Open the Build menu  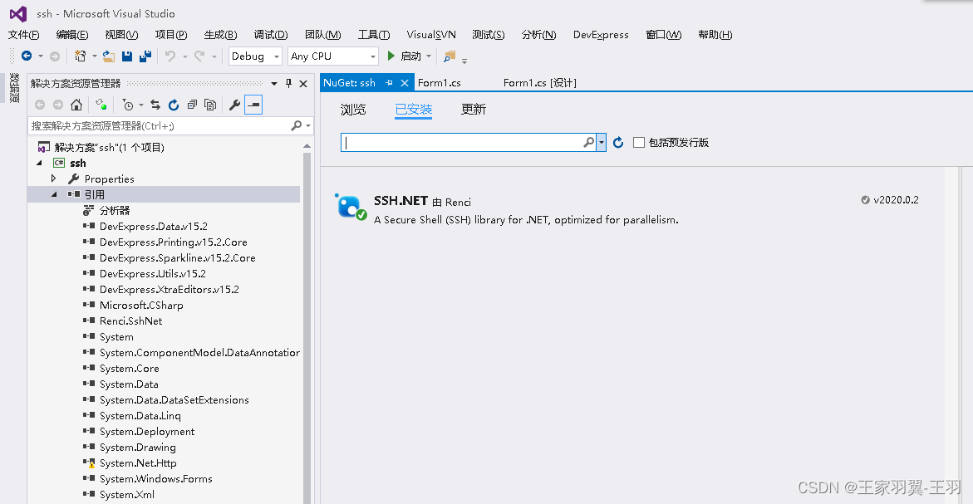pos(220,35)
